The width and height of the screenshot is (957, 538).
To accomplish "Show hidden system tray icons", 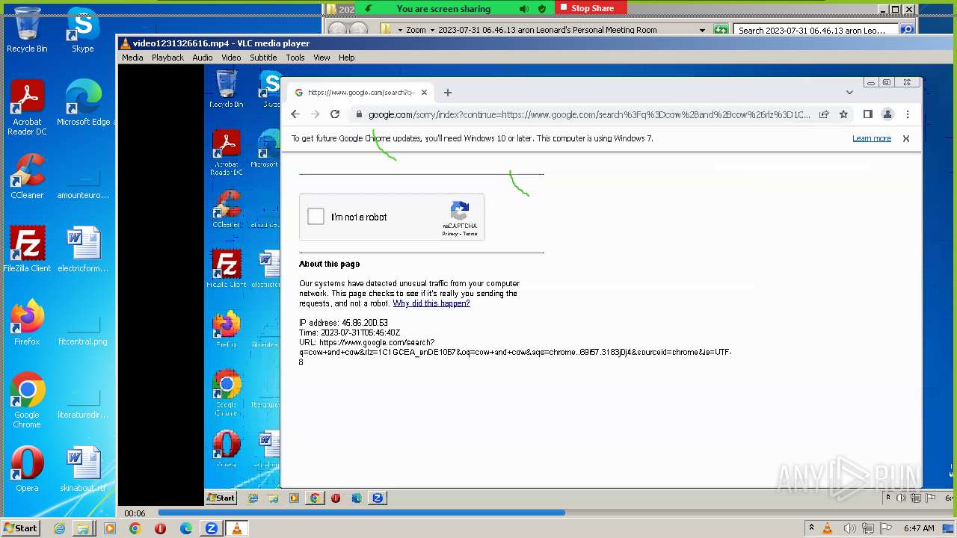I will click(x=811, y=528).
